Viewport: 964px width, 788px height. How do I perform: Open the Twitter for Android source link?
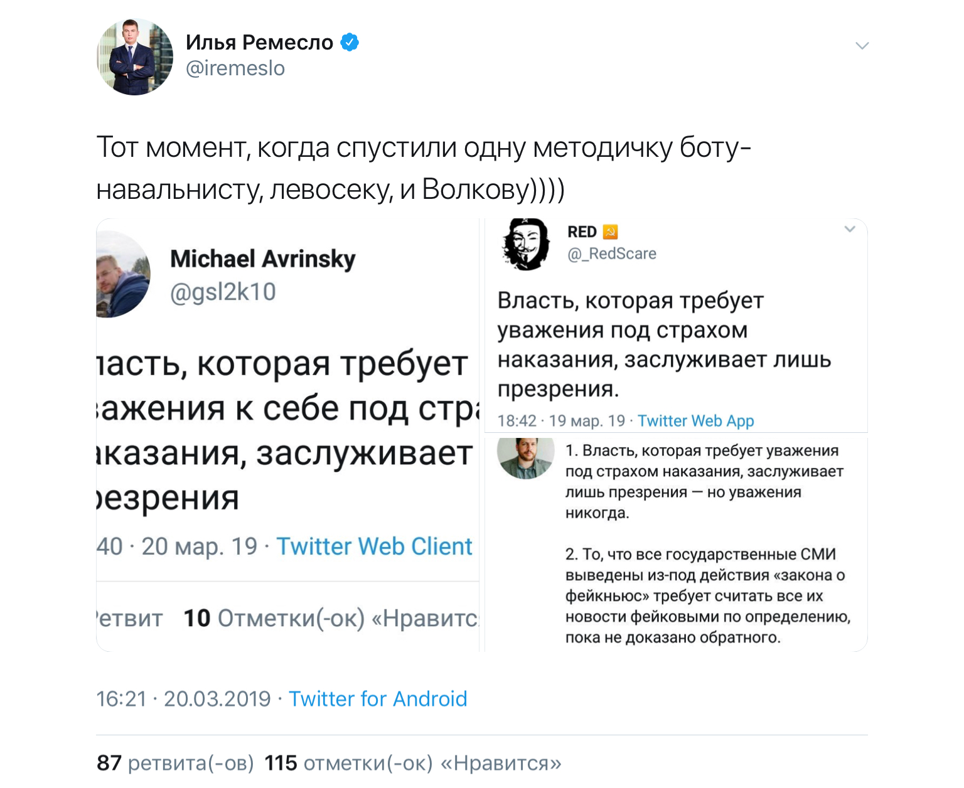378,699
